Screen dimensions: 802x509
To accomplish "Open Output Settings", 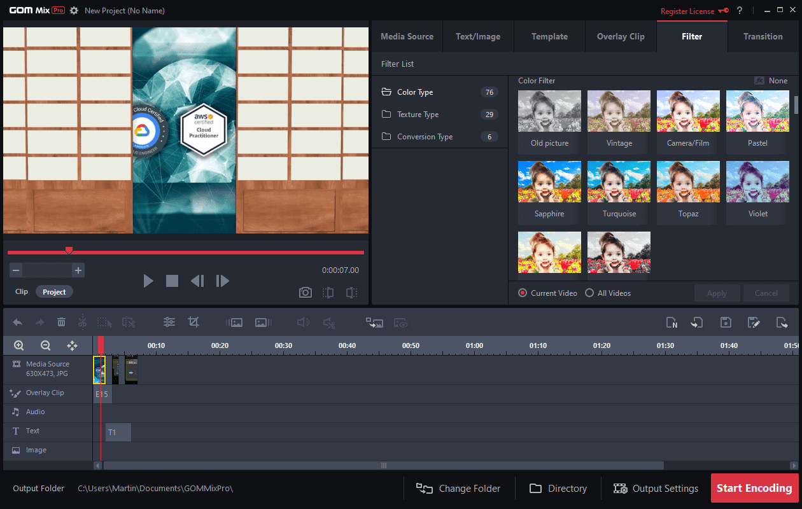I will tap(656, 489).
